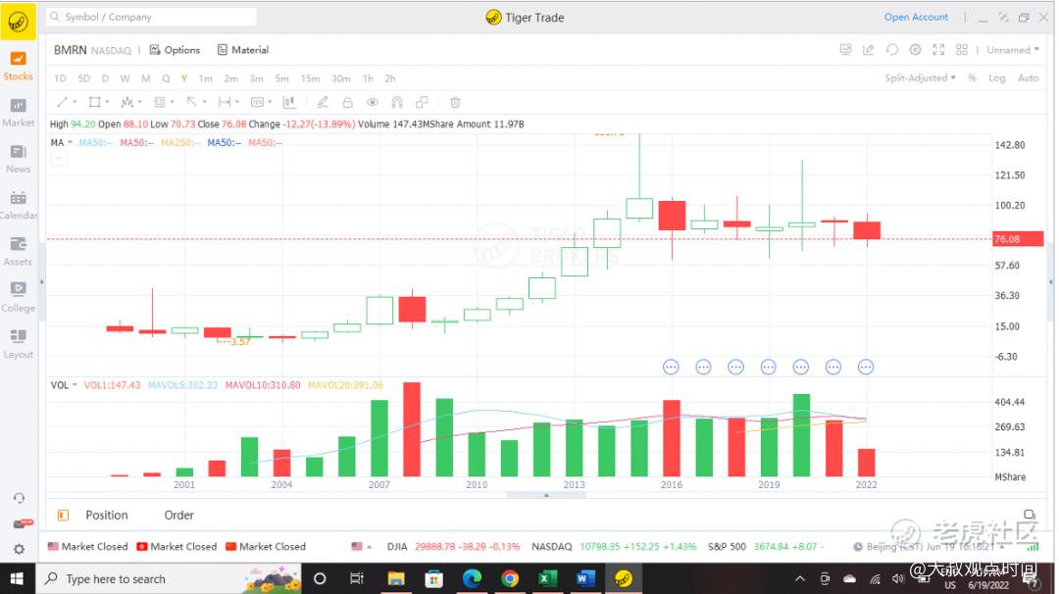Open sidebar messages with new badge
The image size is (1059, 594).
click(x=21, y=523)
